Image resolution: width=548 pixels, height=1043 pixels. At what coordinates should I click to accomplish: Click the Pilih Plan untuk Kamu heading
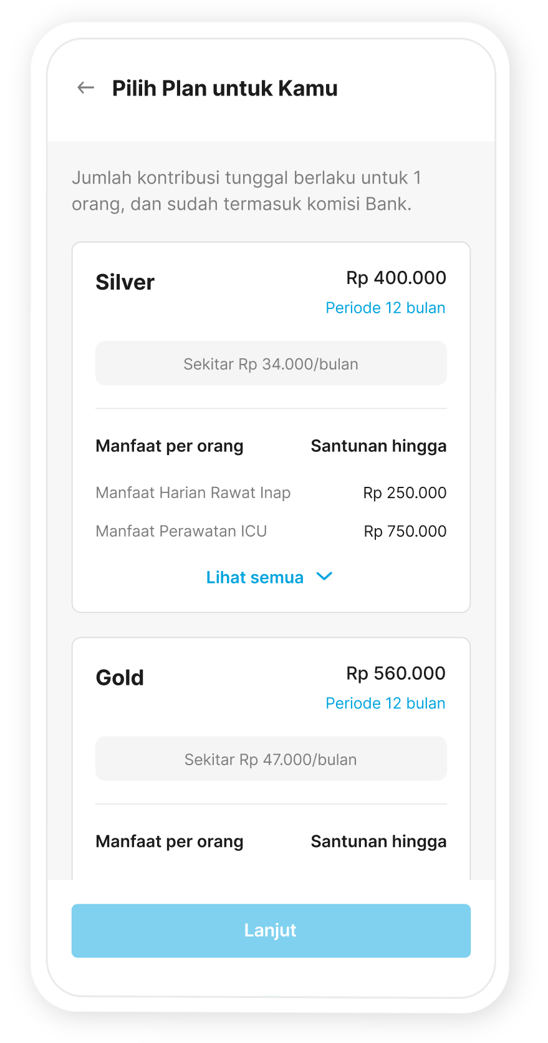(x=224, y=89)
